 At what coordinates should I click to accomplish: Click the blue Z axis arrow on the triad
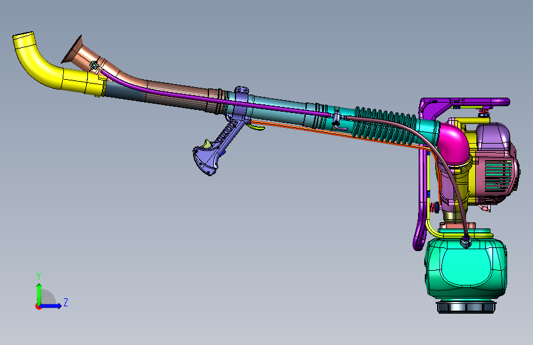tap(51, 306)
